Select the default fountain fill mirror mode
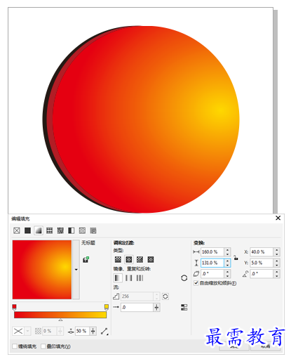Image resolution: width=291 pixels, height=359 pixels. coord(118,278)
